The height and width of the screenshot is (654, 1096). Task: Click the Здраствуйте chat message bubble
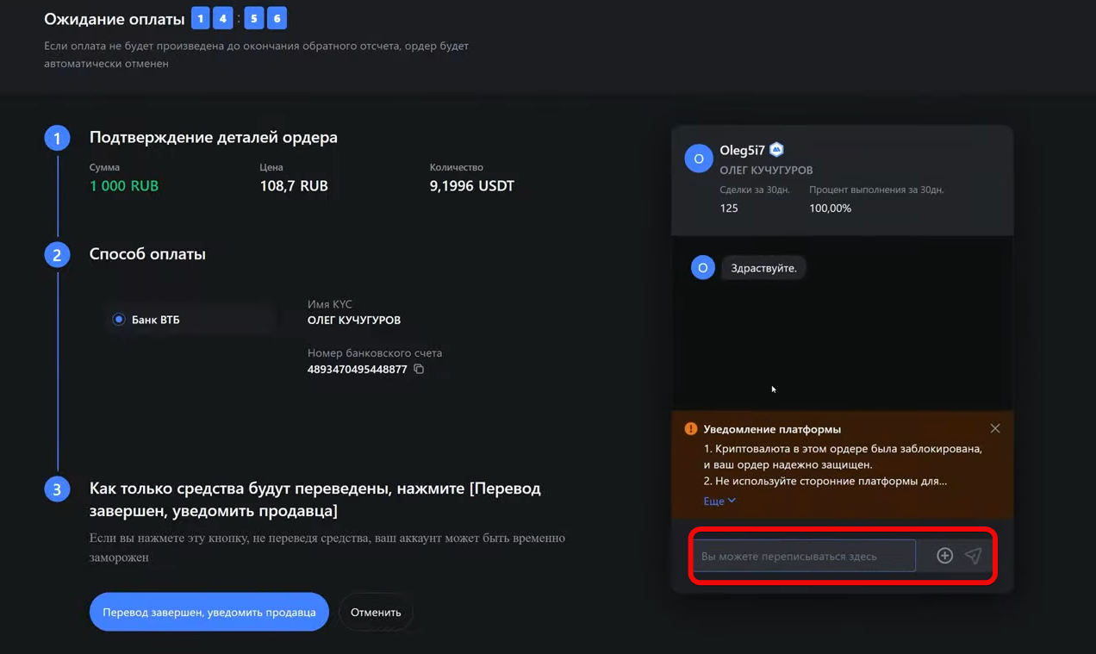763,268
